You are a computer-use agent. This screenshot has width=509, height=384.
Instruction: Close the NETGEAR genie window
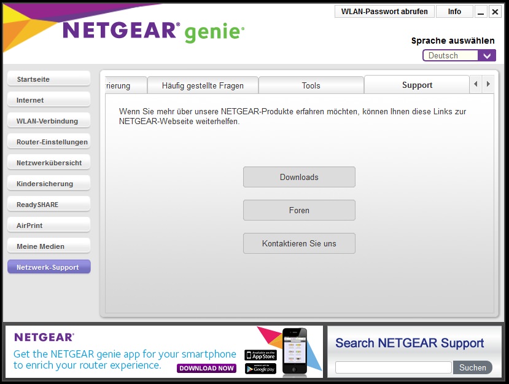pyautogui.click(x=495, y=12)
